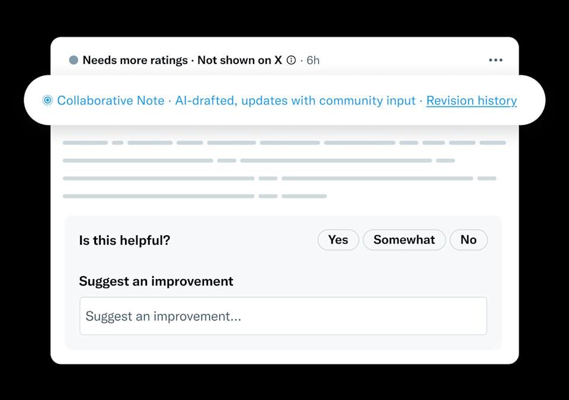
Task: Click the redacted note body text area
Action: point(284,169)
